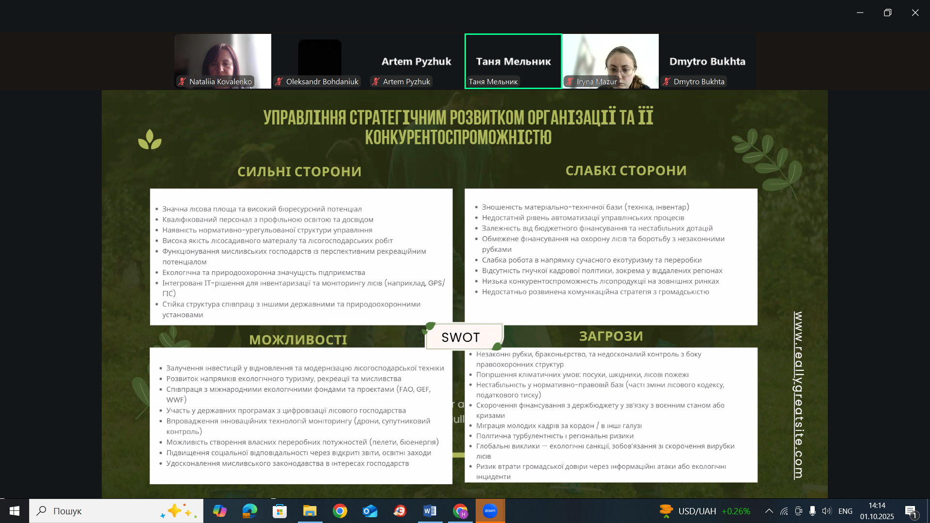Expand hidden system tray icons chevron
This screenshot has width=930, height=523.
coord(769,511)
